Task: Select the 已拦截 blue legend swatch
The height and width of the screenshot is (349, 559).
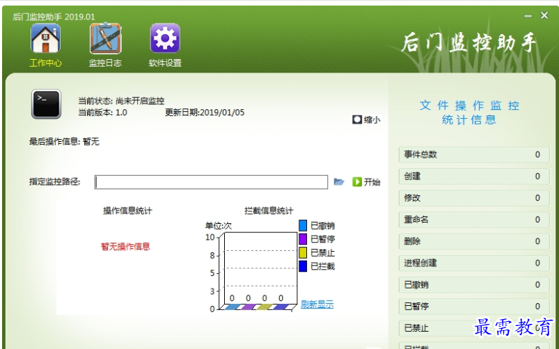Action: point(303,266)
